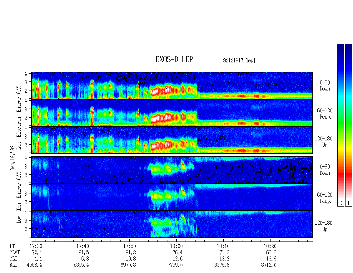353x273 pixels.
Task: Click the 60-120 Perp. label beside the electron panels
Action: [x=325, y=114]
